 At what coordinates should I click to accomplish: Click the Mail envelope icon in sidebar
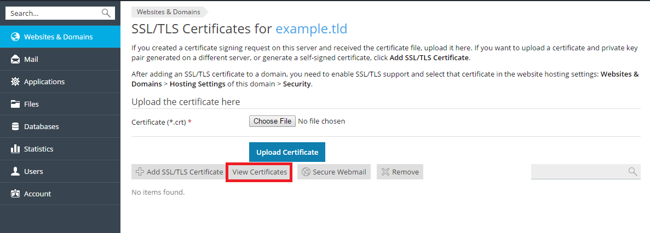click(x=15, y=60)
